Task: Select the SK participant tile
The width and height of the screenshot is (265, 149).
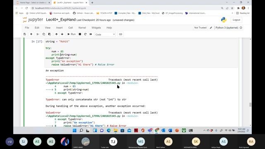Action: point(196,142)
